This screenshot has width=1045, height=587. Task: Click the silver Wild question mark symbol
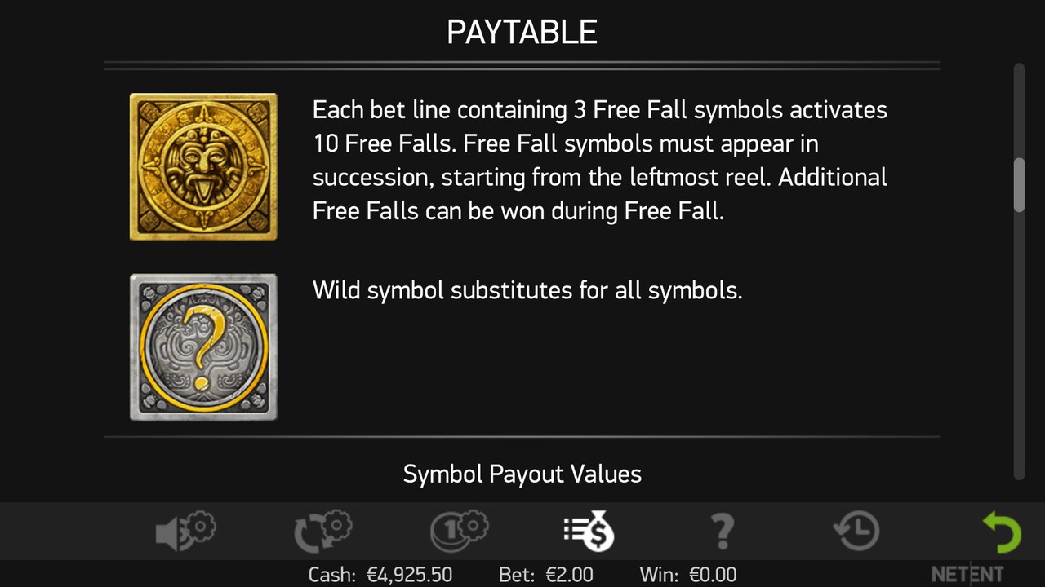click(x=203, y=347)
